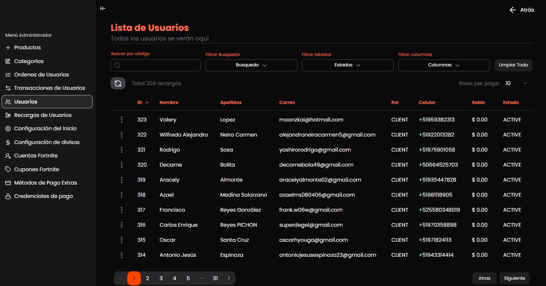Go to page 2
Screen dimensions: 546x286
[x=148, y=278]
